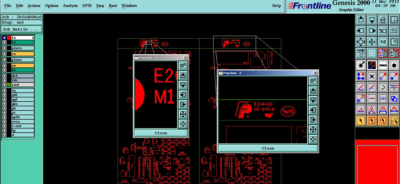Click the pan left icon in main toolbar
This screenshot has height=184, width=400.
click(361, 31)
